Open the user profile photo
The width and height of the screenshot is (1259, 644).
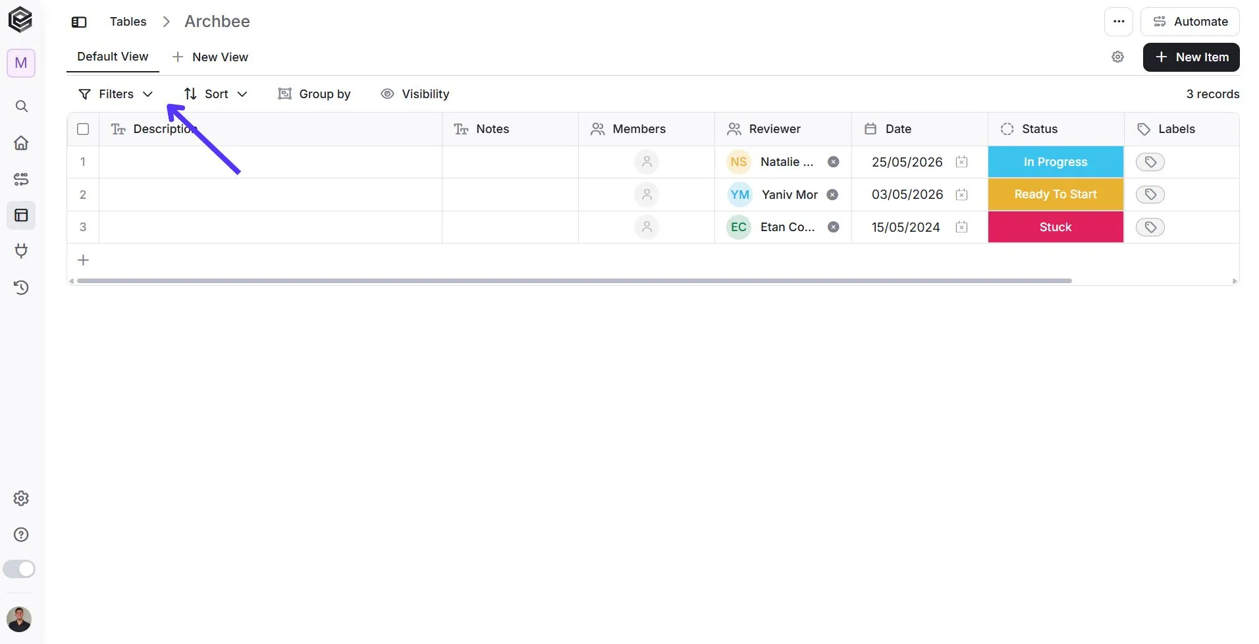tap(19, 620)
